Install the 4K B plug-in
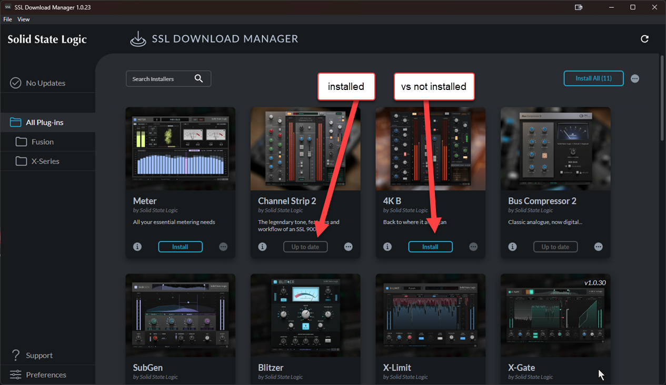The image size is (666, 385). [x=430, y=247]
